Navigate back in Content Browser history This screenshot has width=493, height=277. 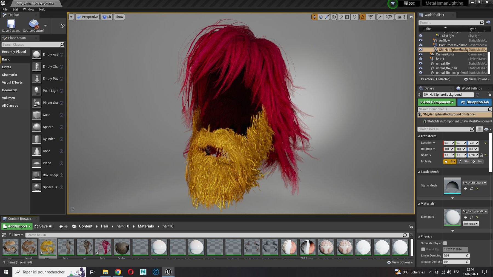pyautogui.click(x=61, y=226)
